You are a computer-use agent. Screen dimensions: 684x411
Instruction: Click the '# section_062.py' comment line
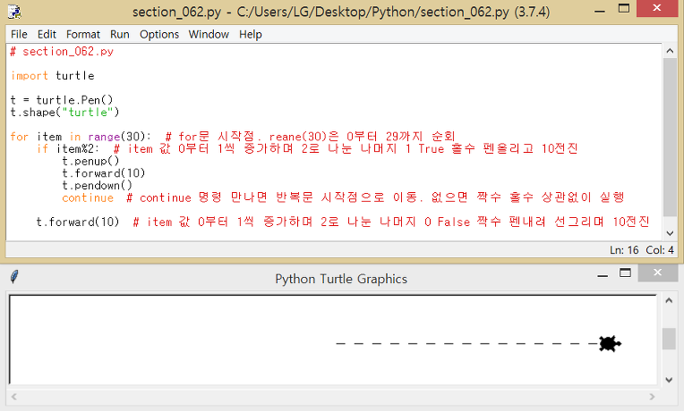pos(62,52)
